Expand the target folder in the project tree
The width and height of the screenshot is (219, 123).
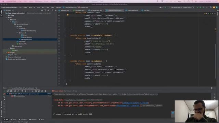[6, 53]
